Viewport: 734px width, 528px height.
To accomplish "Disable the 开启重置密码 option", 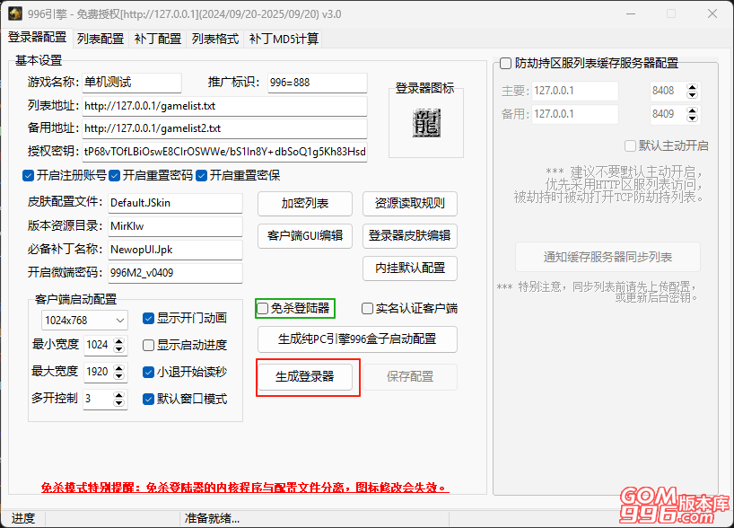I will [115, 175].
